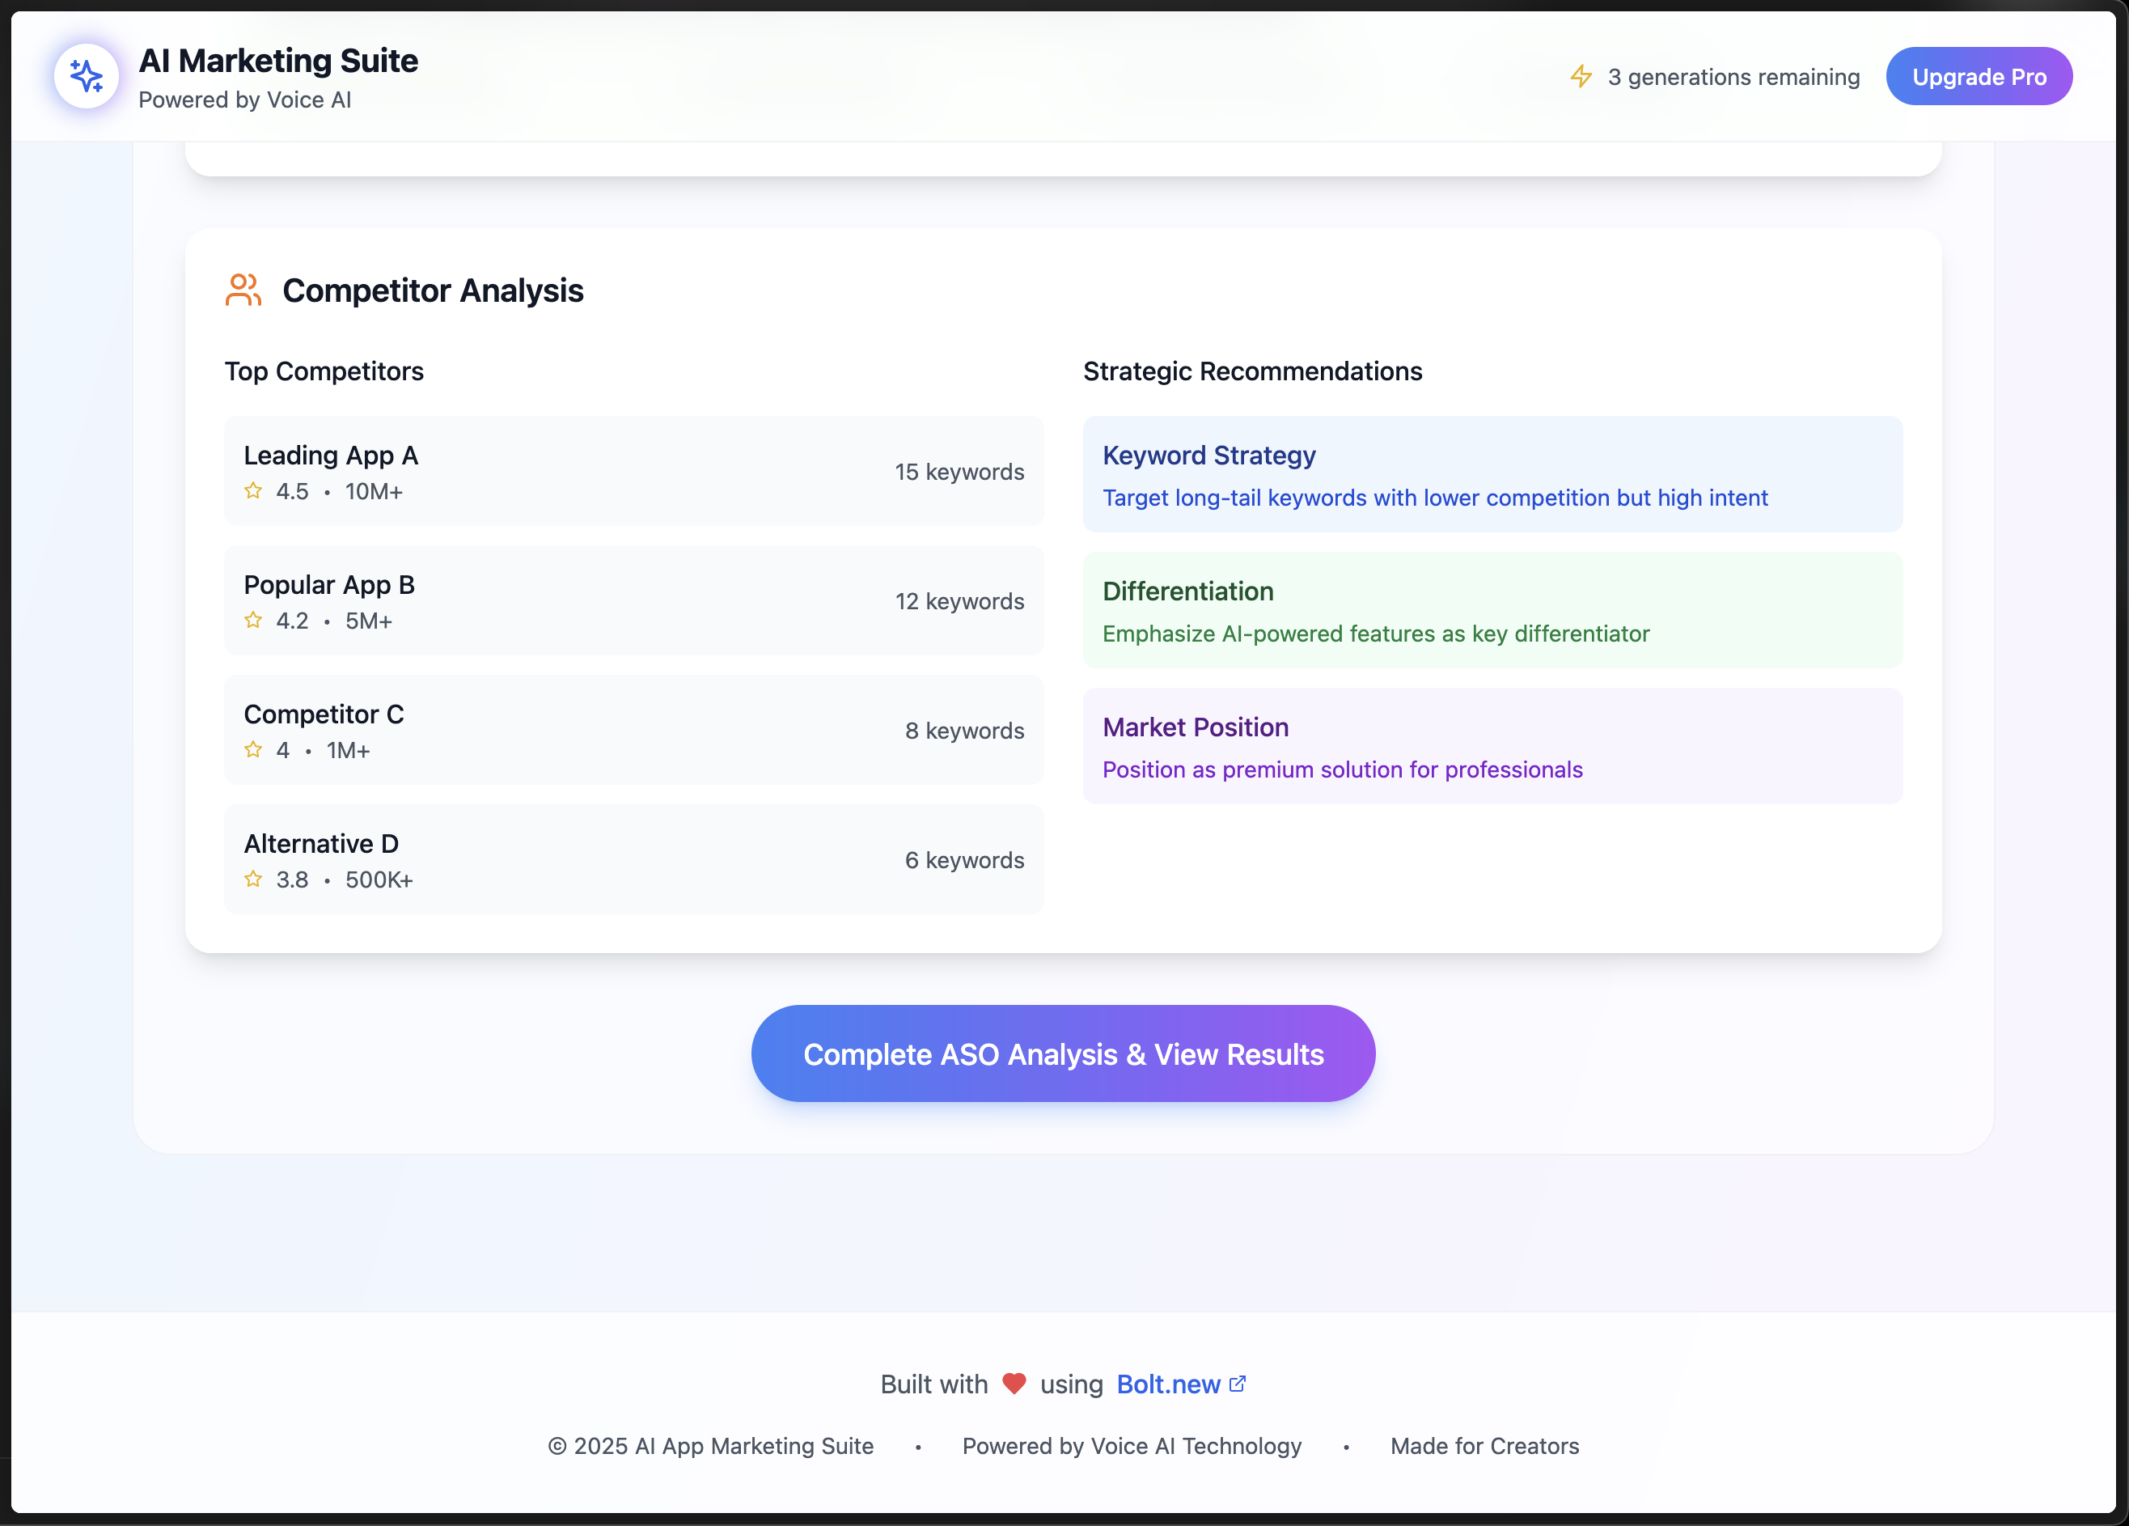This screenshot has height=1526, width=2129.
Task: Click the star icon for Leading App A
Action: coord(253,491)
